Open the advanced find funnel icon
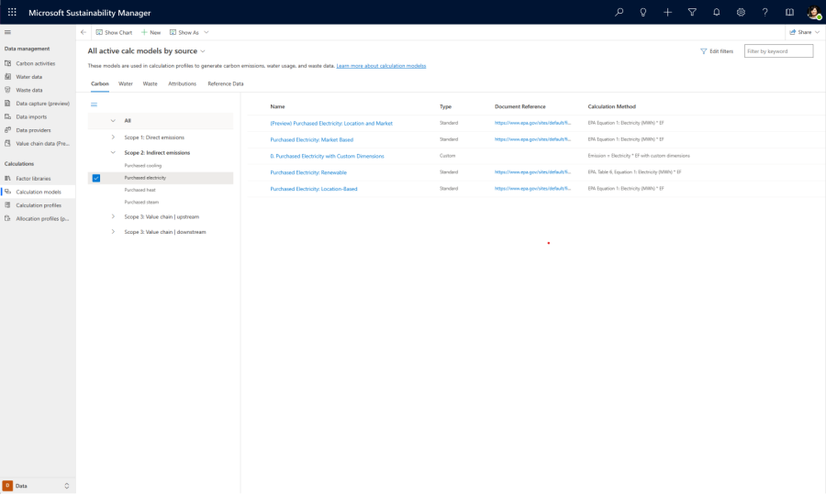This screenshot has height=495, width=826. [x=692, y=12]
